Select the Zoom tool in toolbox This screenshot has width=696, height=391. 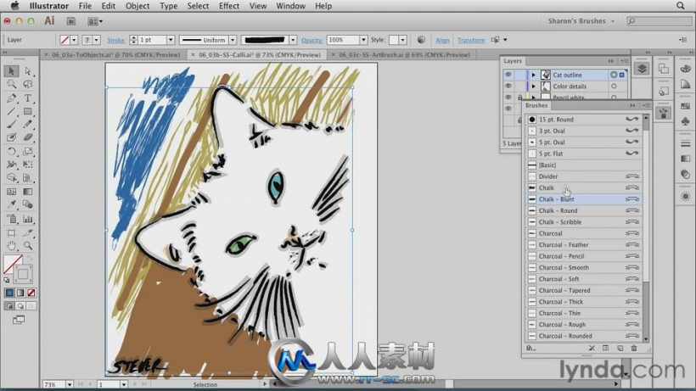(x=28, y=246)
